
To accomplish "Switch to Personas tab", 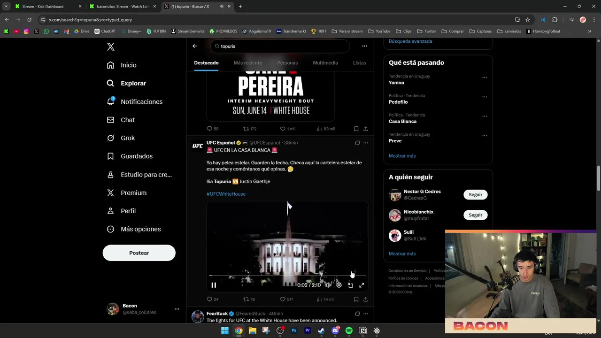I will 287,63.
